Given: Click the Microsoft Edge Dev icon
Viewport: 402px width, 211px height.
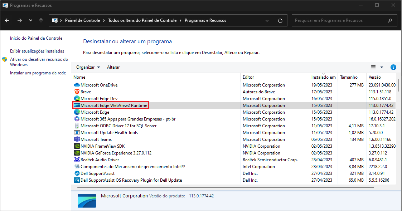Looking at the screenshot, I should click(x=77, y=99).
